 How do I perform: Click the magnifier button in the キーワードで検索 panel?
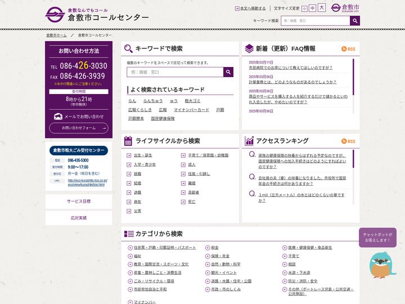(228, 72)
